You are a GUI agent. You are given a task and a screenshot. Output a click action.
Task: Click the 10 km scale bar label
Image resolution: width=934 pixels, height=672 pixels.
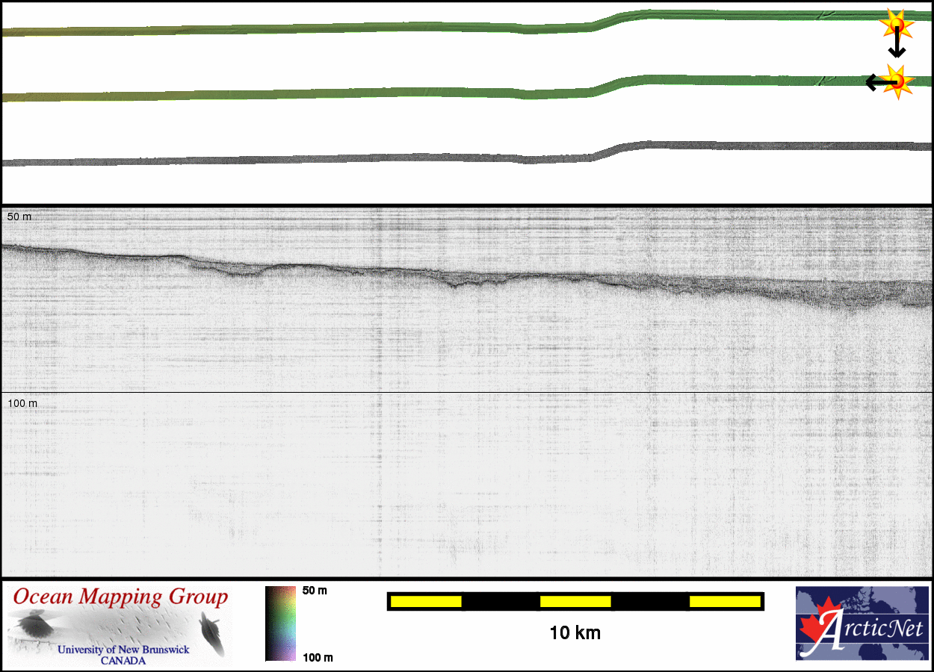(x=575, y=633)
